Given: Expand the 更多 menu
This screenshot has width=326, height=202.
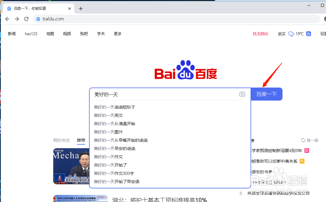Looking at the screenshot, I should pyautogui.click(x=118, y=34).
